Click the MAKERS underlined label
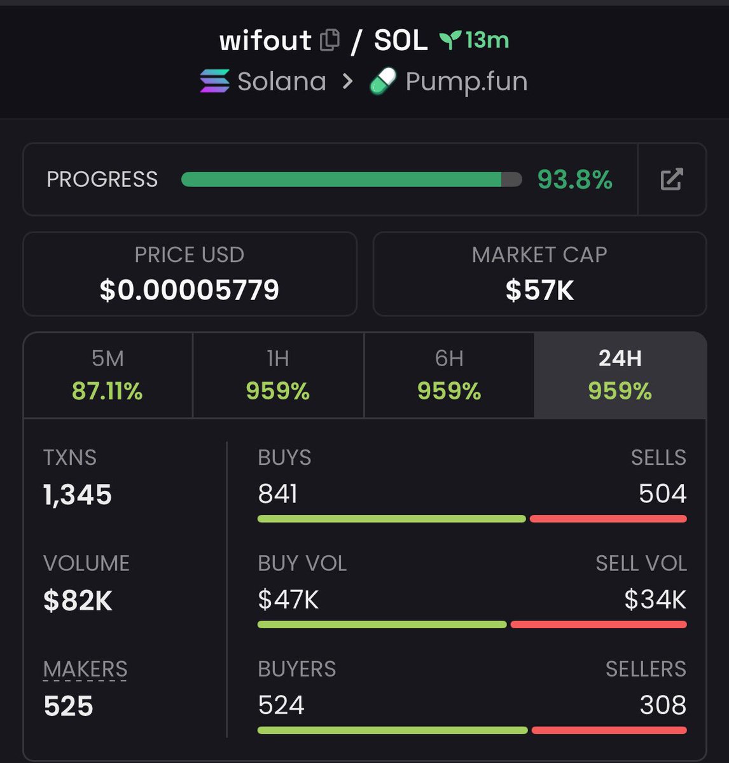This screenshot has height=763, width=729. point(85,670)
